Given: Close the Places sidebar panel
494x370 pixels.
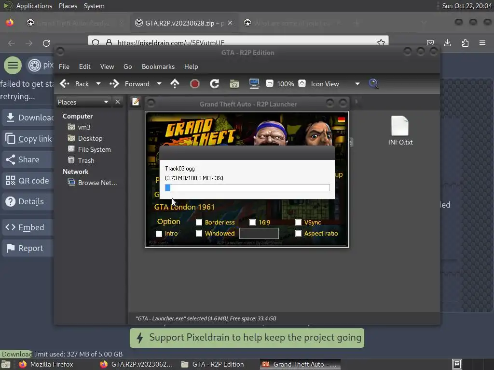Looking at the screenshot, I should (x=118, y=102).
